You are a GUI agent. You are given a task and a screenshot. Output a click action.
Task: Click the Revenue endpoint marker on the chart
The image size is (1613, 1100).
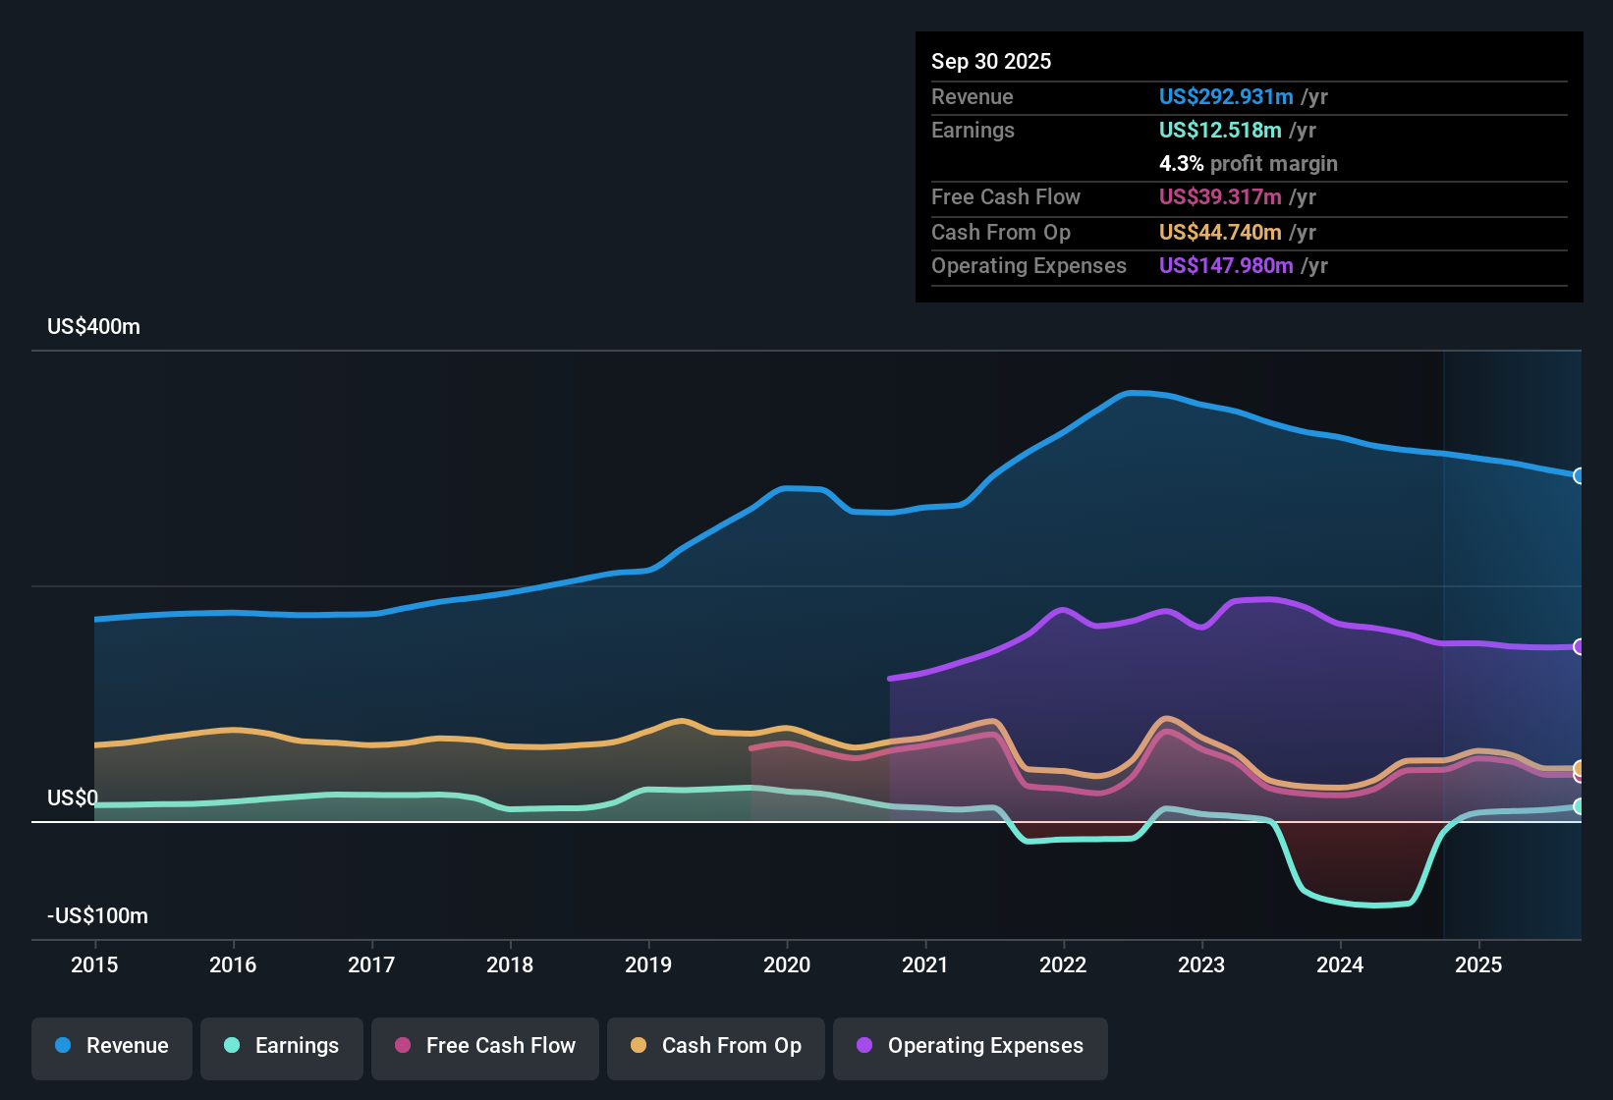(x=1580, y=475)
